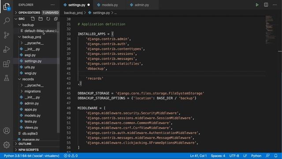The width and height of the screenshot is (282, 159).
Task: Click backup_proj in the breadcrumb
Action: 73,13
